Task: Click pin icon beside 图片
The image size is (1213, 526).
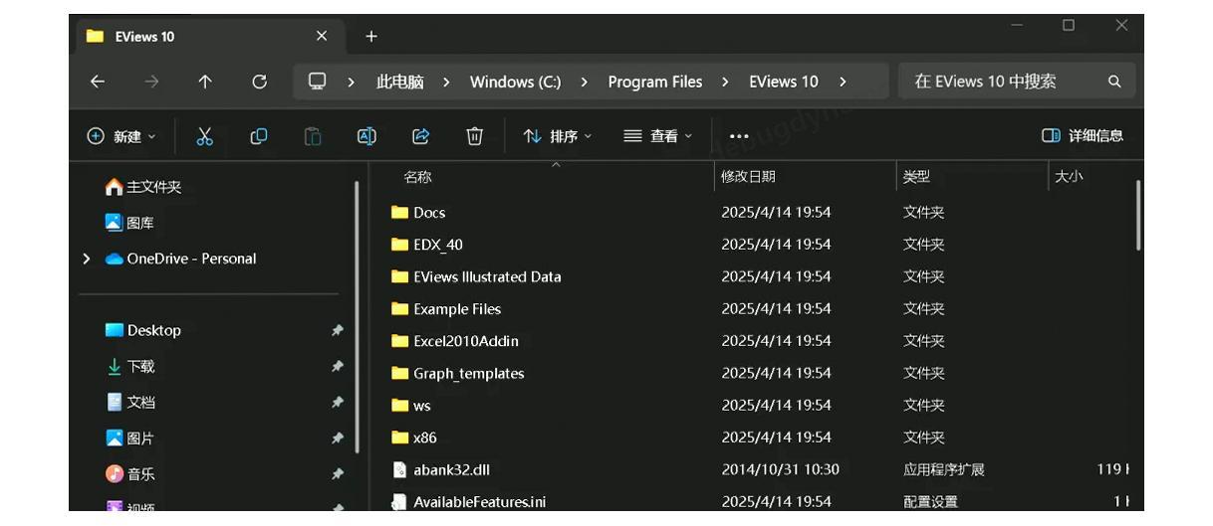Action: click(338, 438)
